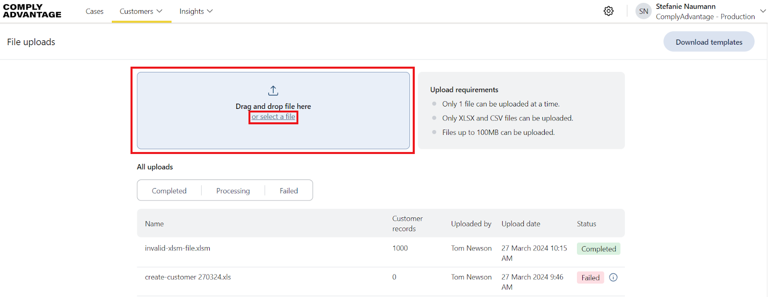Click the Customer records column header

pyautogui.click(x=408, y=224)
